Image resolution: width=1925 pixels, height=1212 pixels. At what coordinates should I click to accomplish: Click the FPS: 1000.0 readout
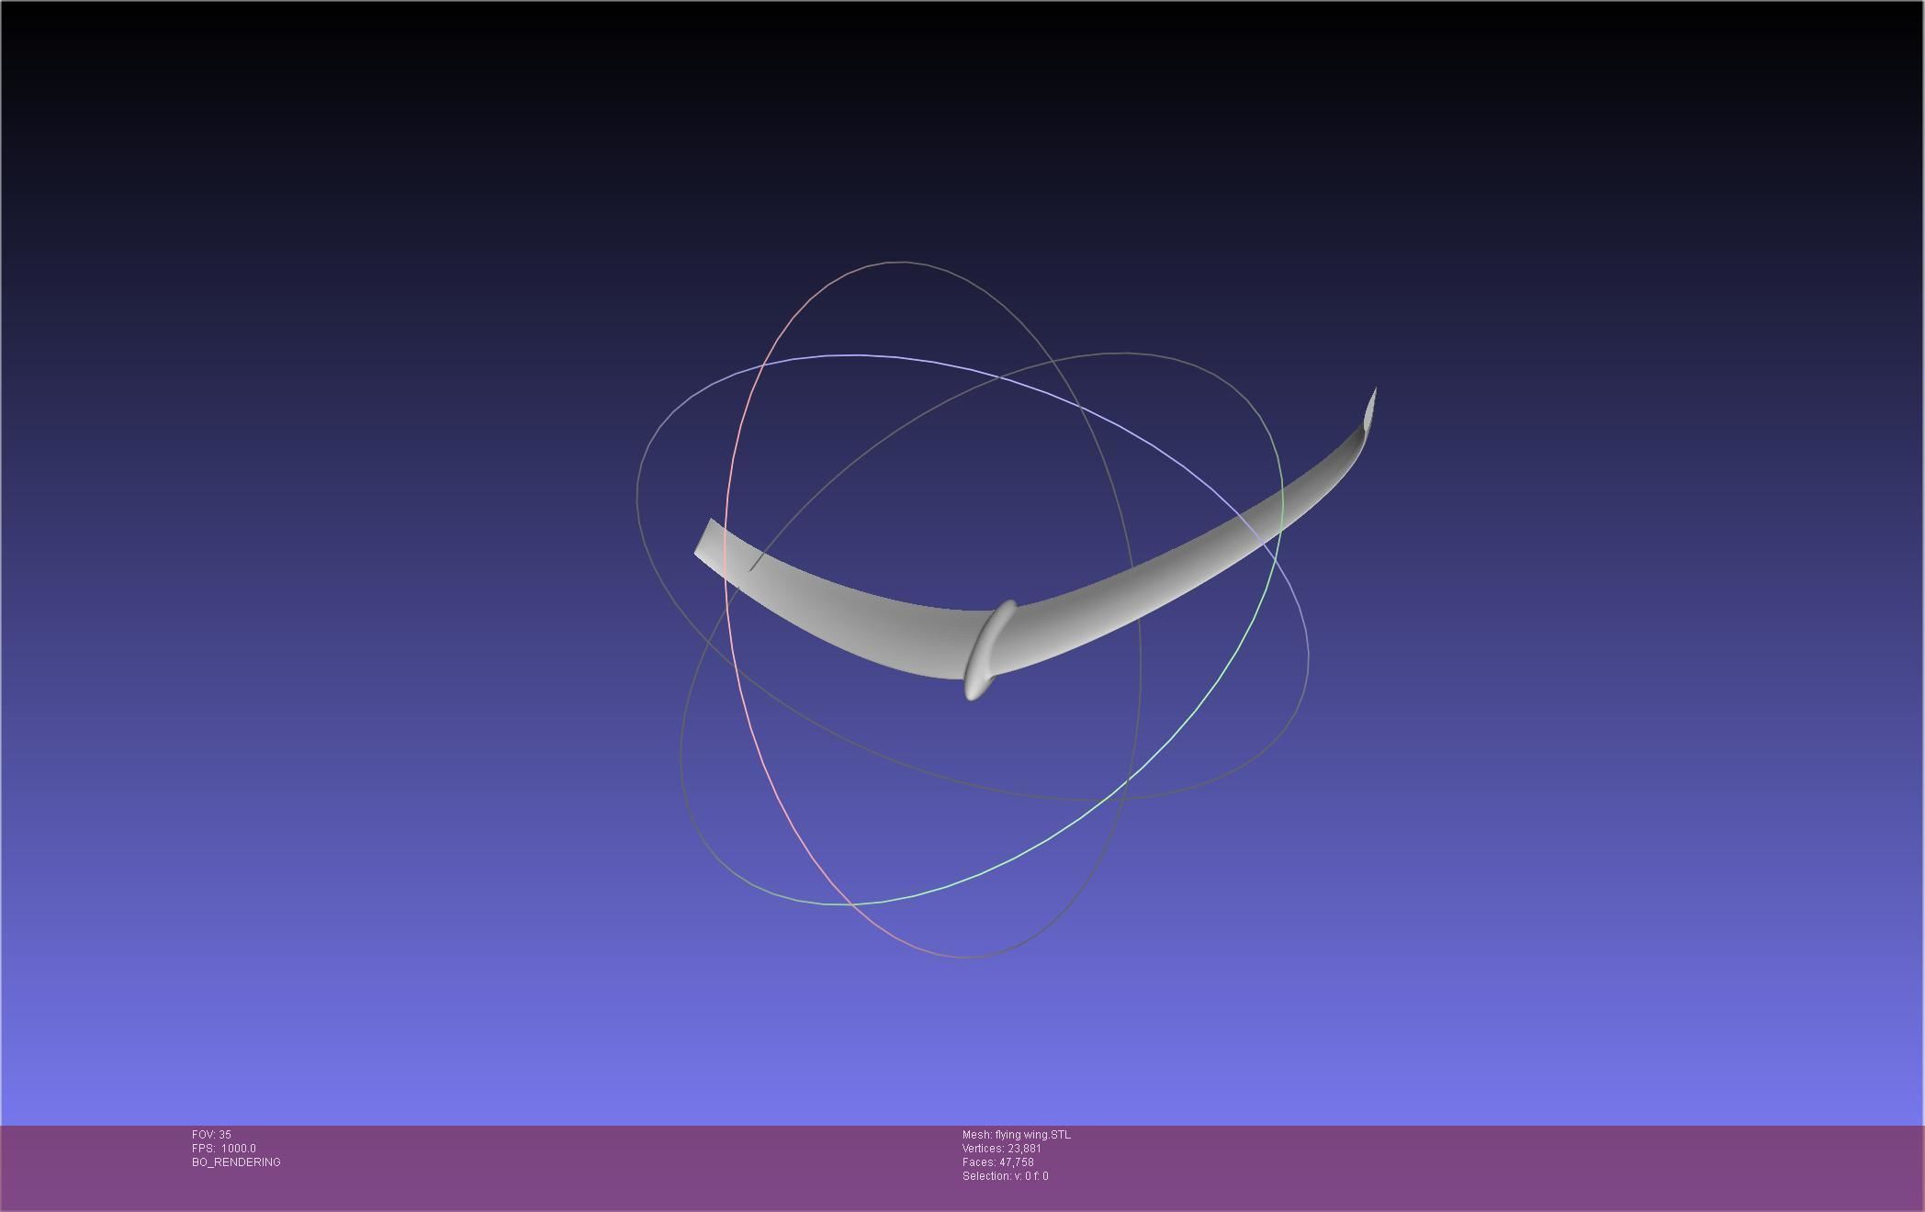(x=224, y=1149)
